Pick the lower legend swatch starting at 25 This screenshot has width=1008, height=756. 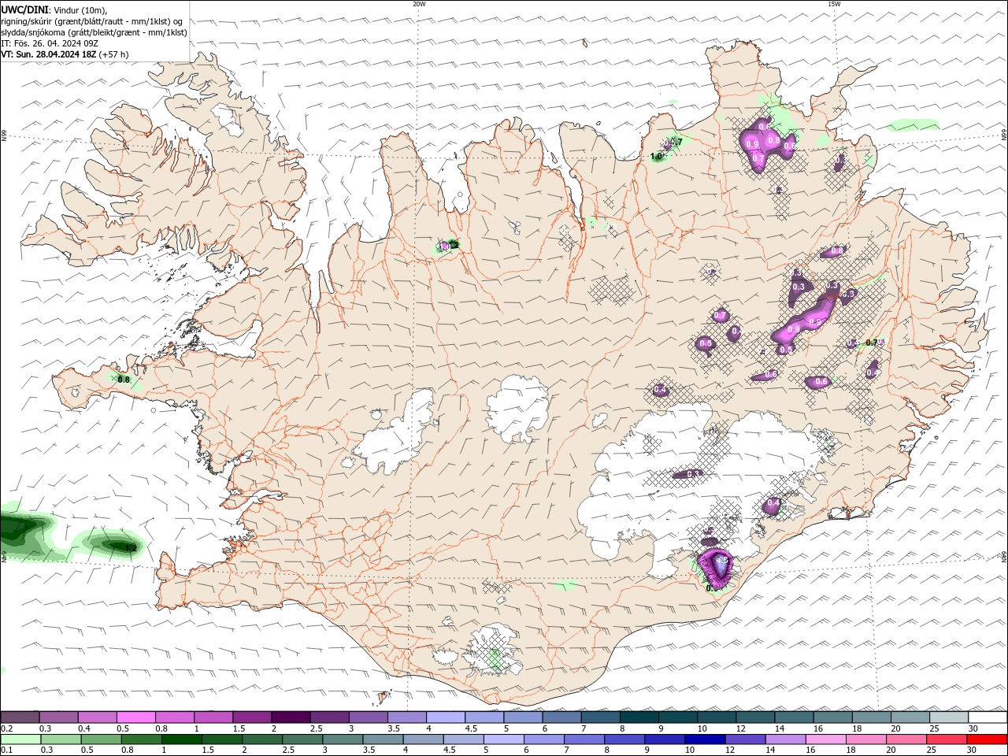pos(947,739)
